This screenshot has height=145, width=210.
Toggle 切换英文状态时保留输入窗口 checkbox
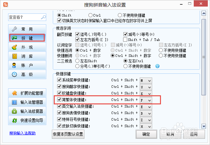59,21
